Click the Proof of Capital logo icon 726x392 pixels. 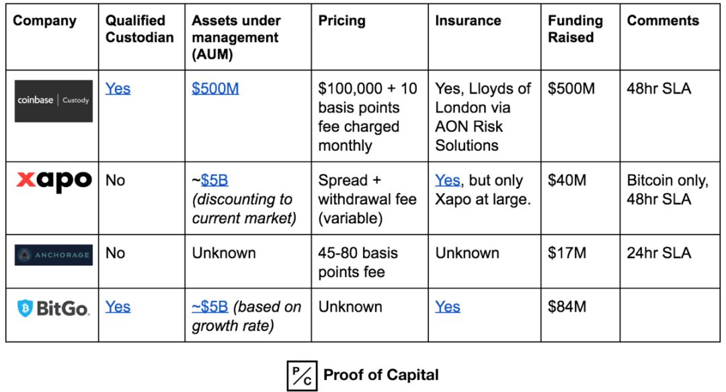[302, 375]
